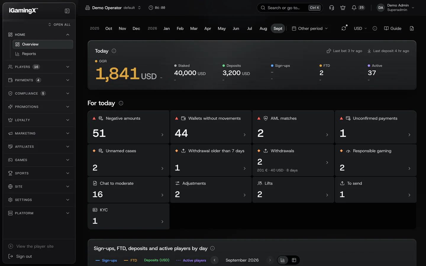Click the Last bet status icon
Screen dimensions: 426x266
pyautogui.click(x=329, y=51)
